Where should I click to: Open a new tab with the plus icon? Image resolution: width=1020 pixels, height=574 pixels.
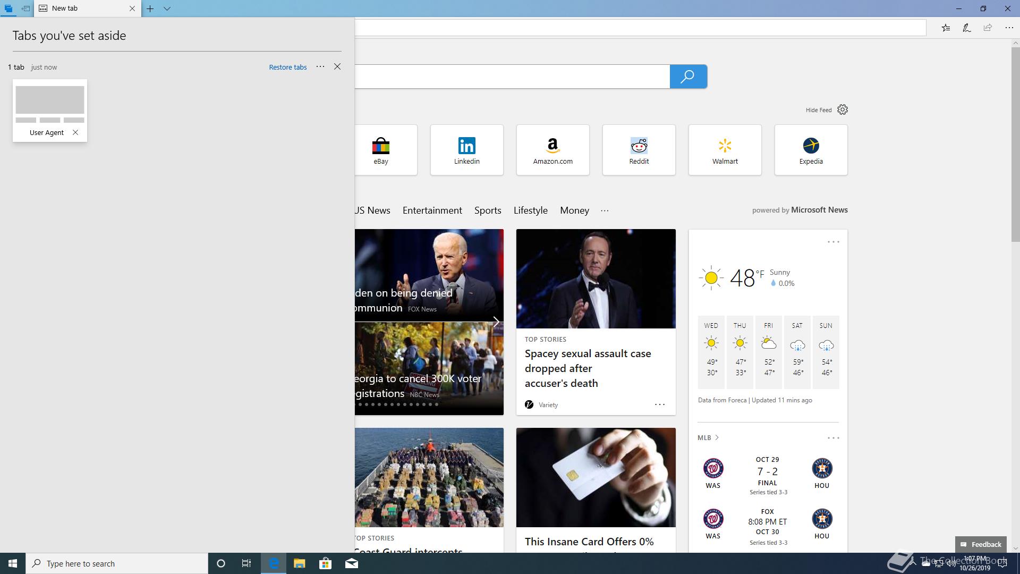150,9
